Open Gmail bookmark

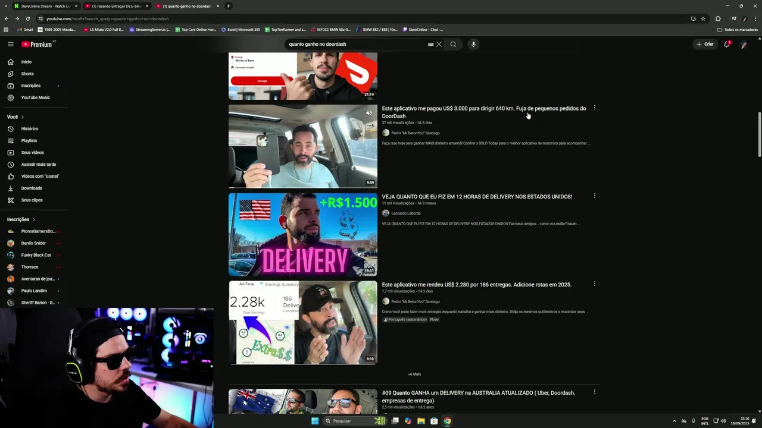tap(25, 29)
